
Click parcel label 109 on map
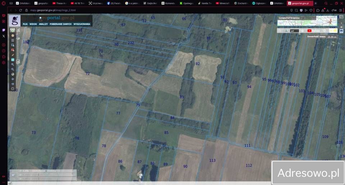point(325,137)
